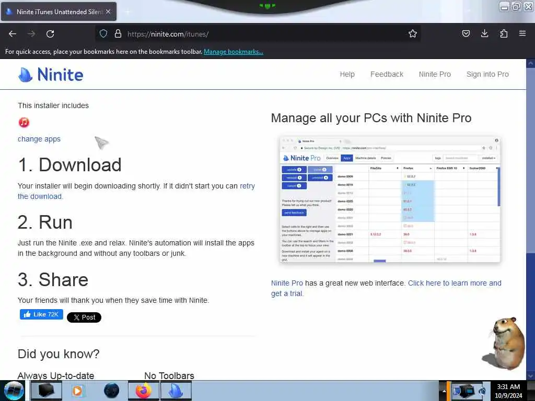
Task: Open tracking protection shield info
Action: pos(103,33)
